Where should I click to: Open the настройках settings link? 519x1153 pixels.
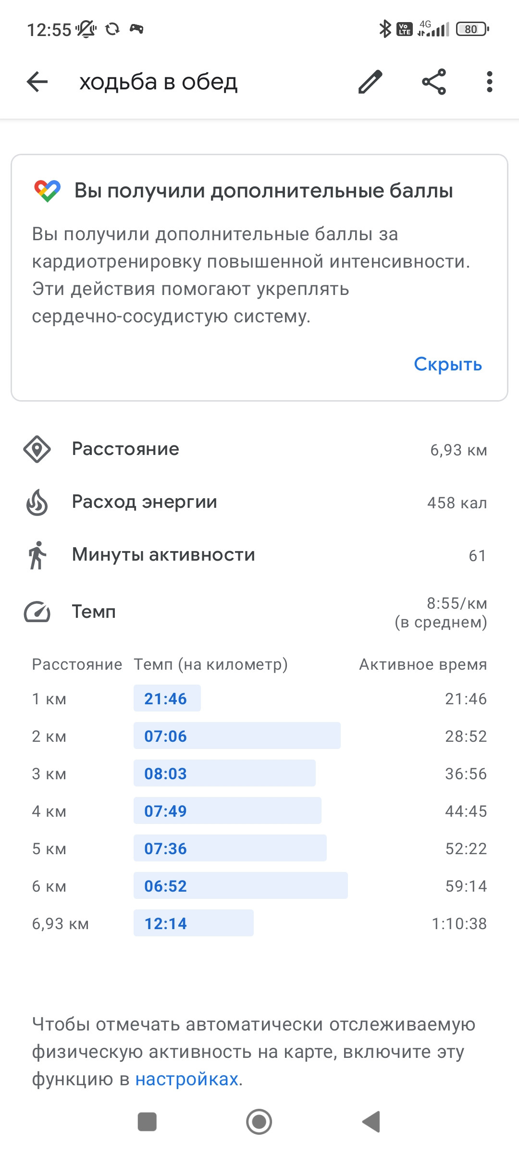click(187, 1079)
